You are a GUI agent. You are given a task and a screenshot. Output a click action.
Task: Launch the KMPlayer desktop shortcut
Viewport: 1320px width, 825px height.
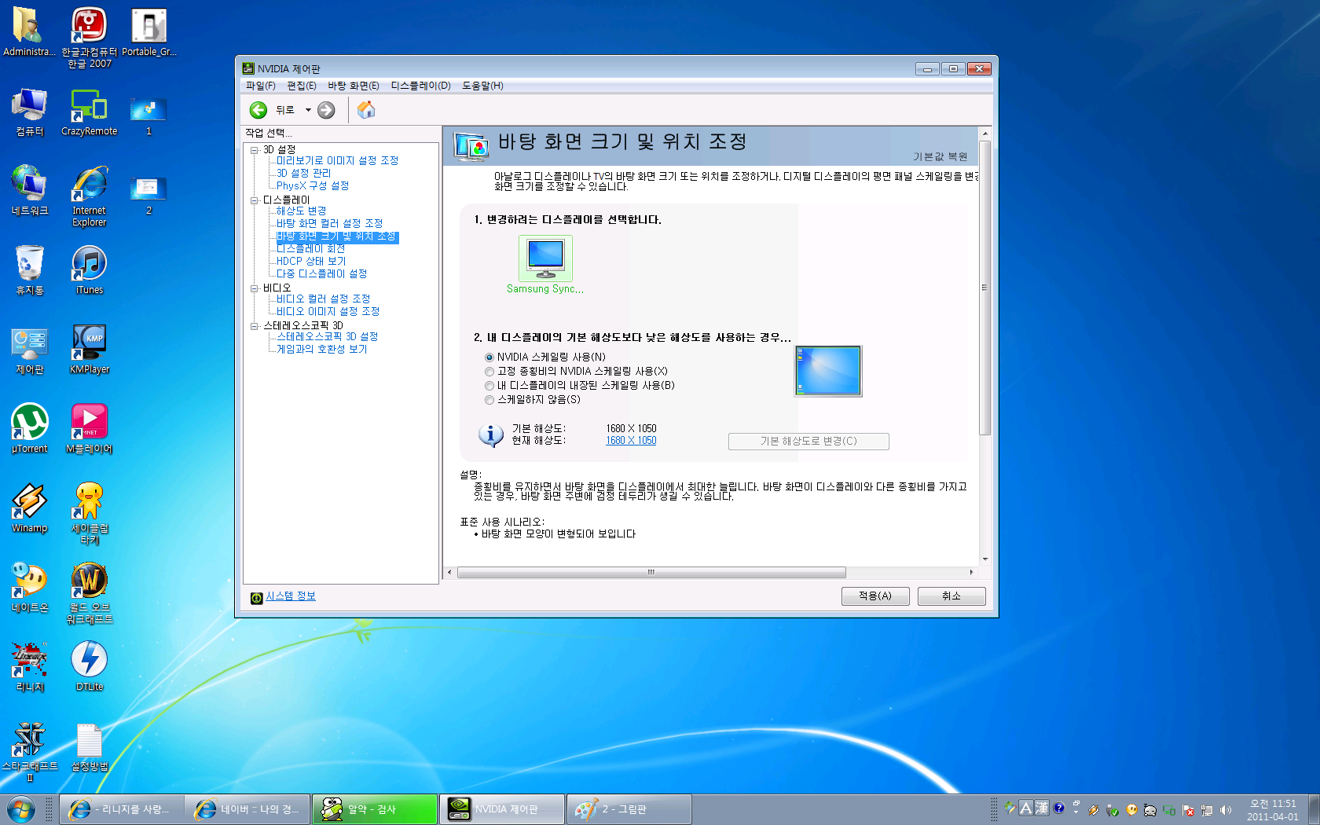(x=90, y=350)
